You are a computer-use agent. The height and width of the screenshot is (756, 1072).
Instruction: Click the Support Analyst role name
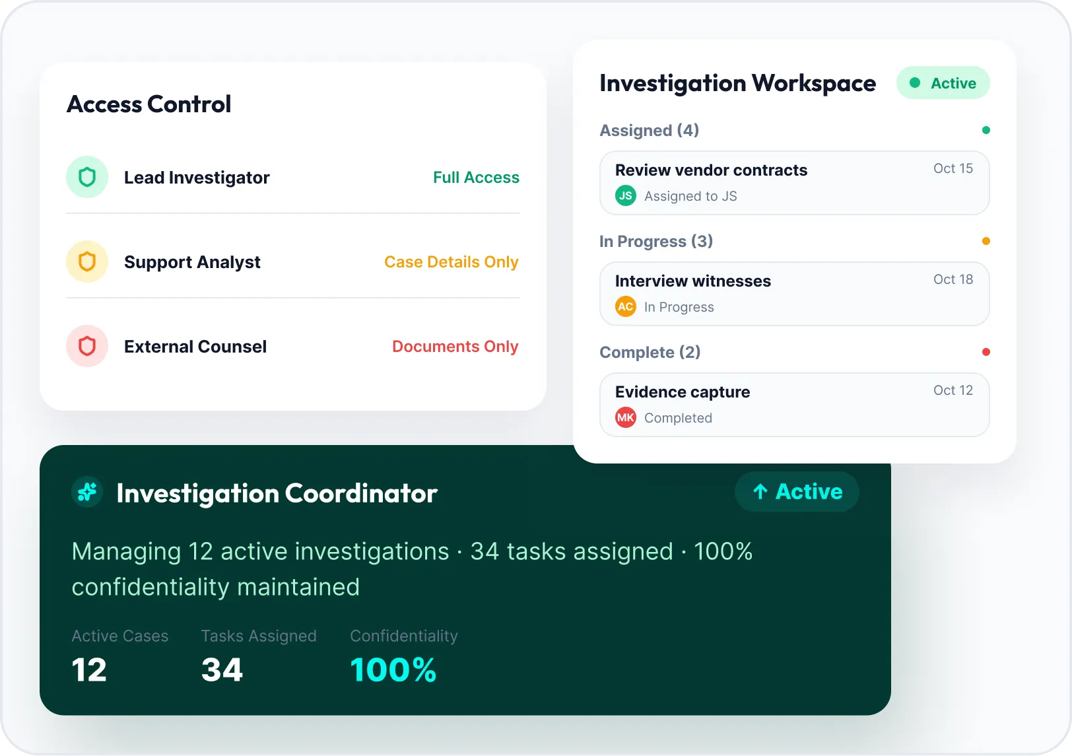pos(192,262)
